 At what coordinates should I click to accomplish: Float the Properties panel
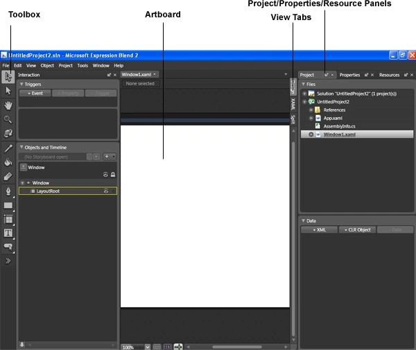point(366,75)
